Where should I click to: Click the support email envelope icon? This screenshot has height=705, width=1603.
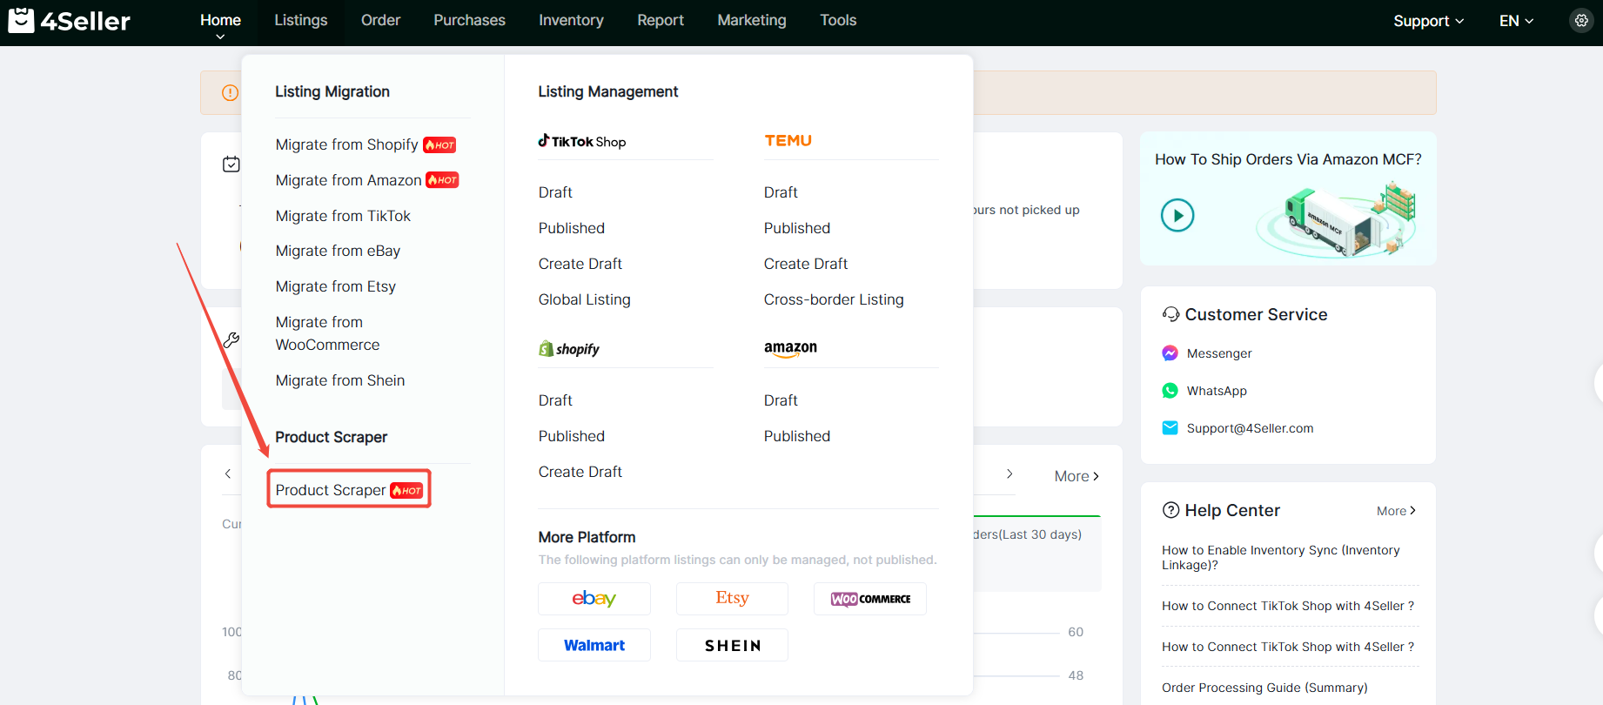[x=1170, y=428]
